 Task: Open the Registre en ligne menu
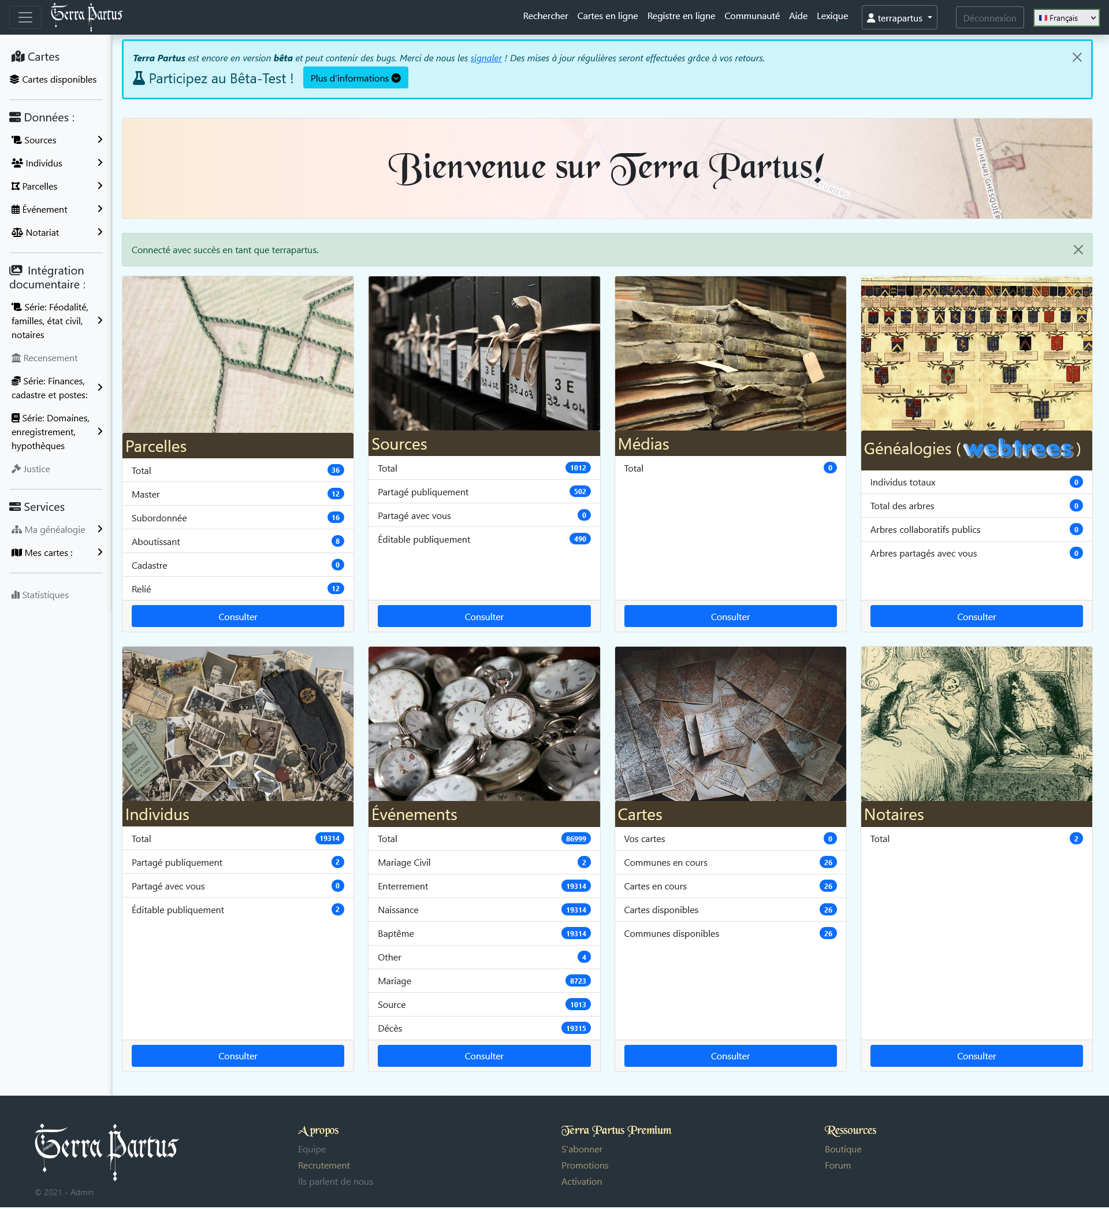point(680,16)
